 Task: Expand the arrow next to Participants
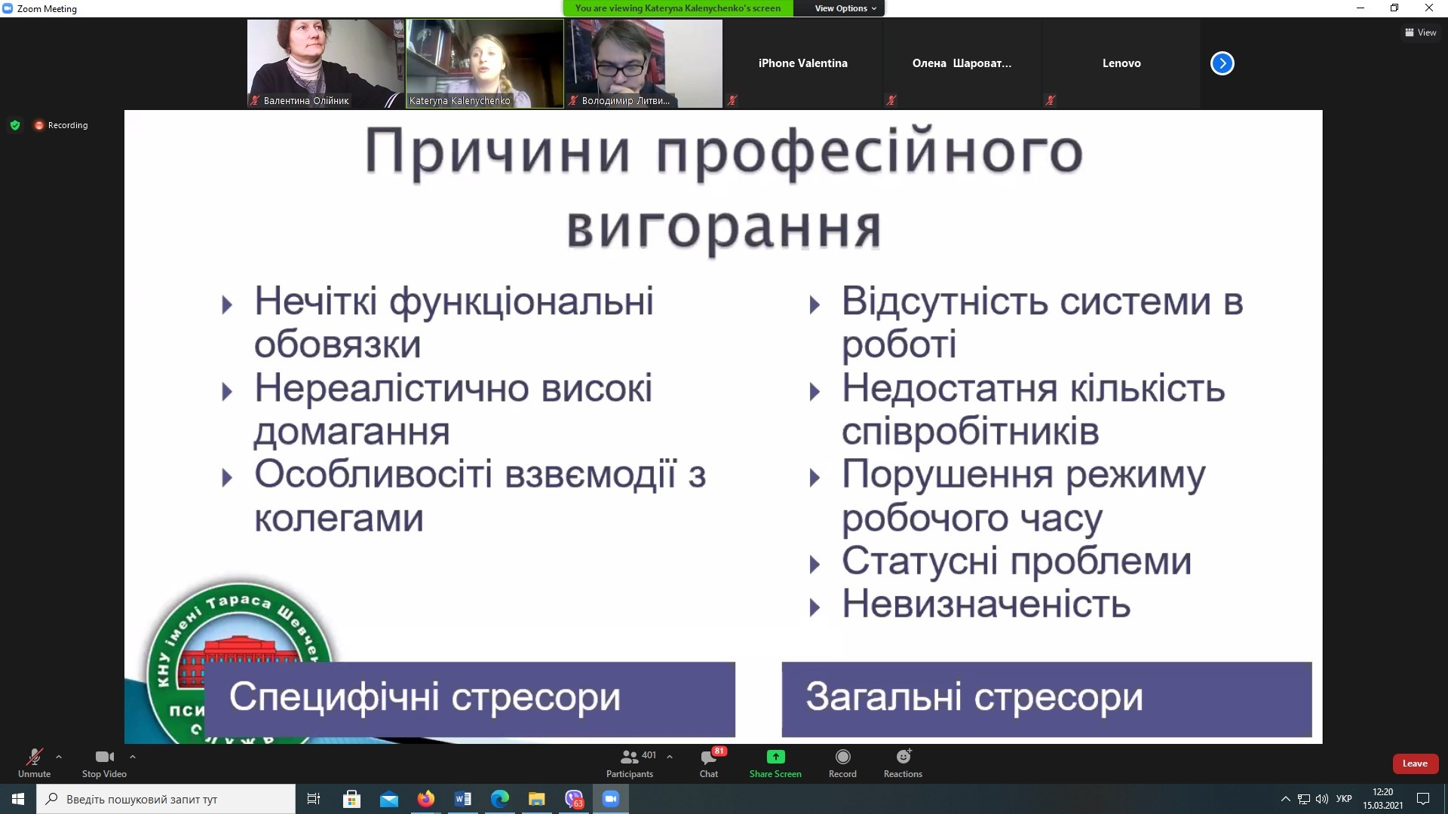(x=670, y=757)
